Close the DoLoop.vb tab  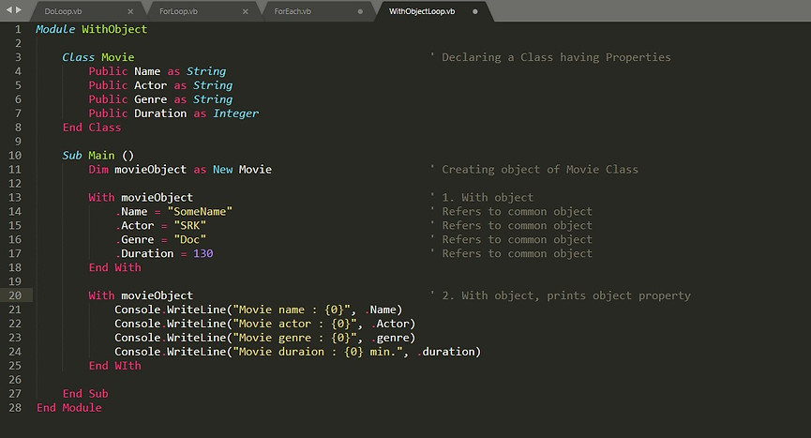[130, 11]
